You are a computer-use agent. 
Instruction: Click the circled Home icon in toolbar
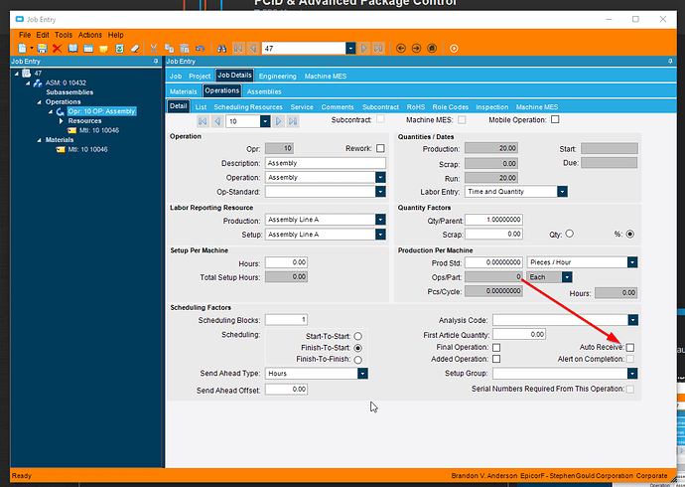[x=432, y=48]
